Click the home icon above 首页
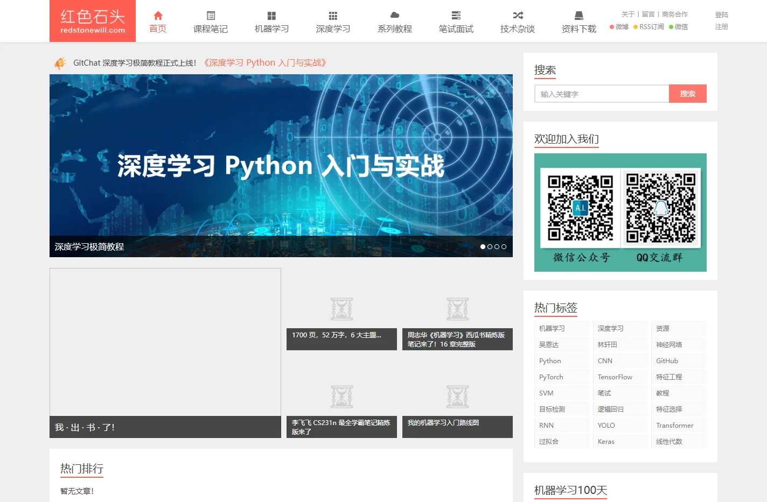The image size is (767, 502). click(x=158, y=16)
